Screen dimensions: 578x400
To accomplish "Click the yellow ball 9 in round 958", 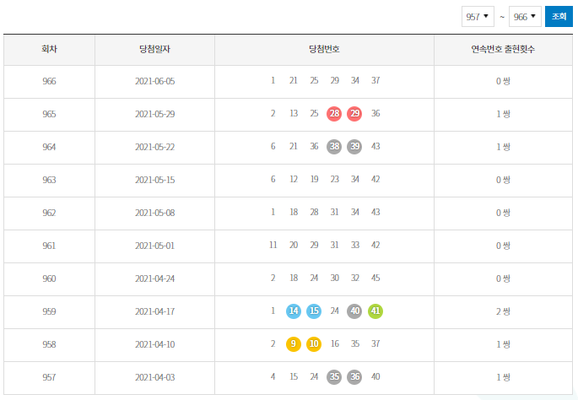I will [x=294, y=344].
